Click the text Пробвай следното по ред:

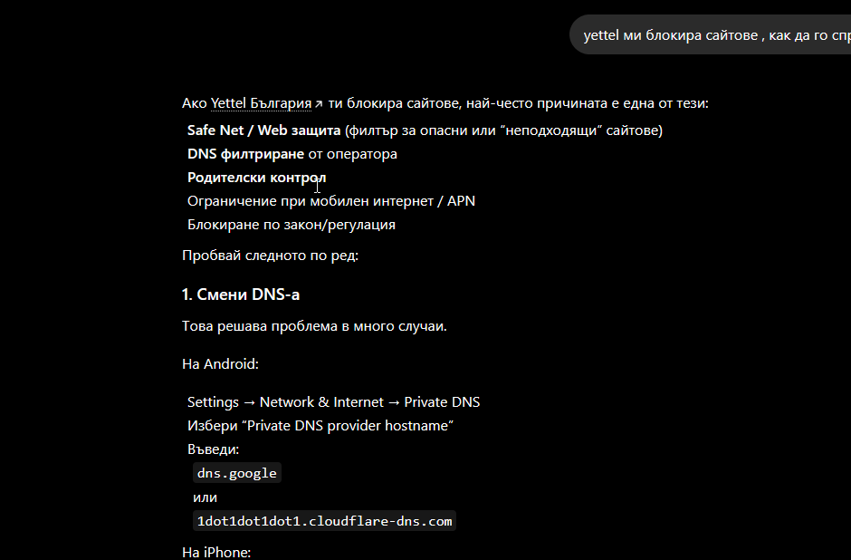tap(271, 256)
